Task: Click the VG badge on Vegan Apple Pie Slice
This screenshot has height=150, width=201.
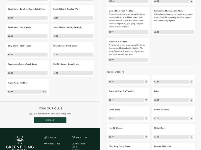Action: pyautogui.click(x=44, y=92)
